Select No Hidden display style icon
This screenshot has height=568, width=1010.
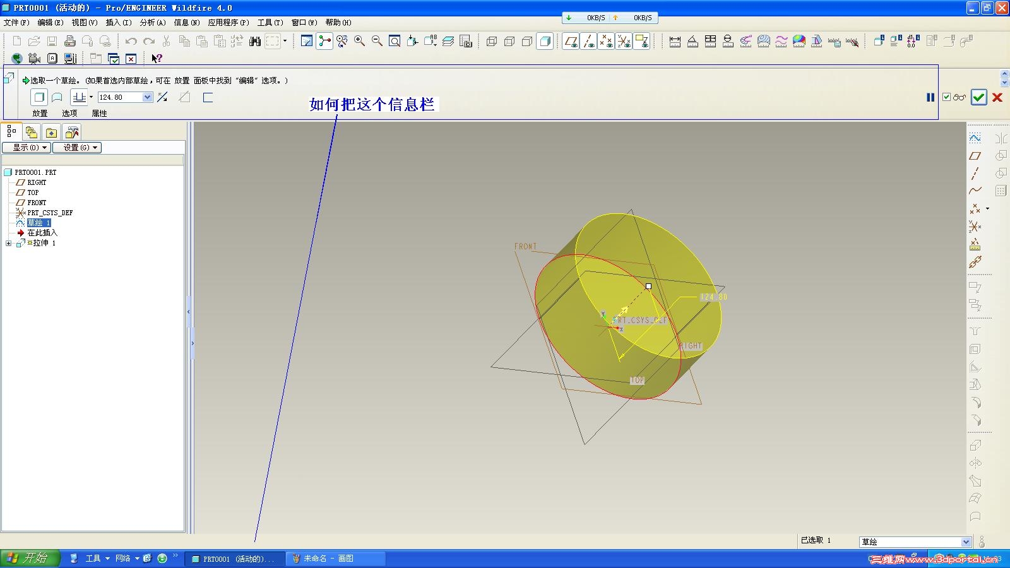coord(527,41)
